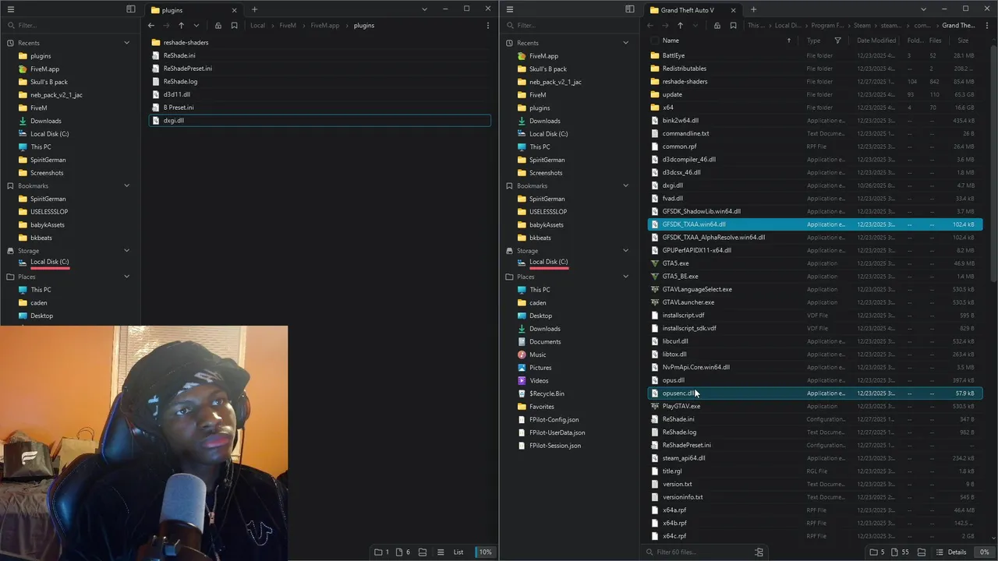This screenshot has width=998, height=561.
Task: Sort by Date Modified column
Action: [x=876, y=41]
